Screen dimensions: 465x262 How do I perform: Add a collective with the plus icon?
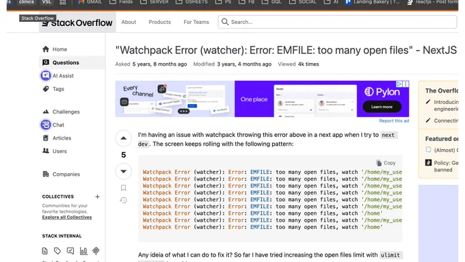coord(97,196)
